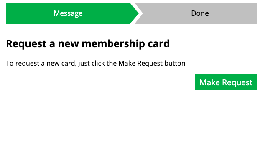This screenshot has width=260, height=156.
Task: Submit the new card request
Action: tap(226, 82)
